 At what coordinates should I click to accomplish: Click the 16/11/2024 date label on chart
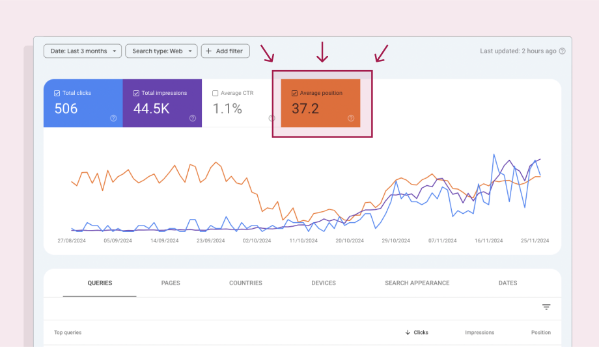coord(488,240)
